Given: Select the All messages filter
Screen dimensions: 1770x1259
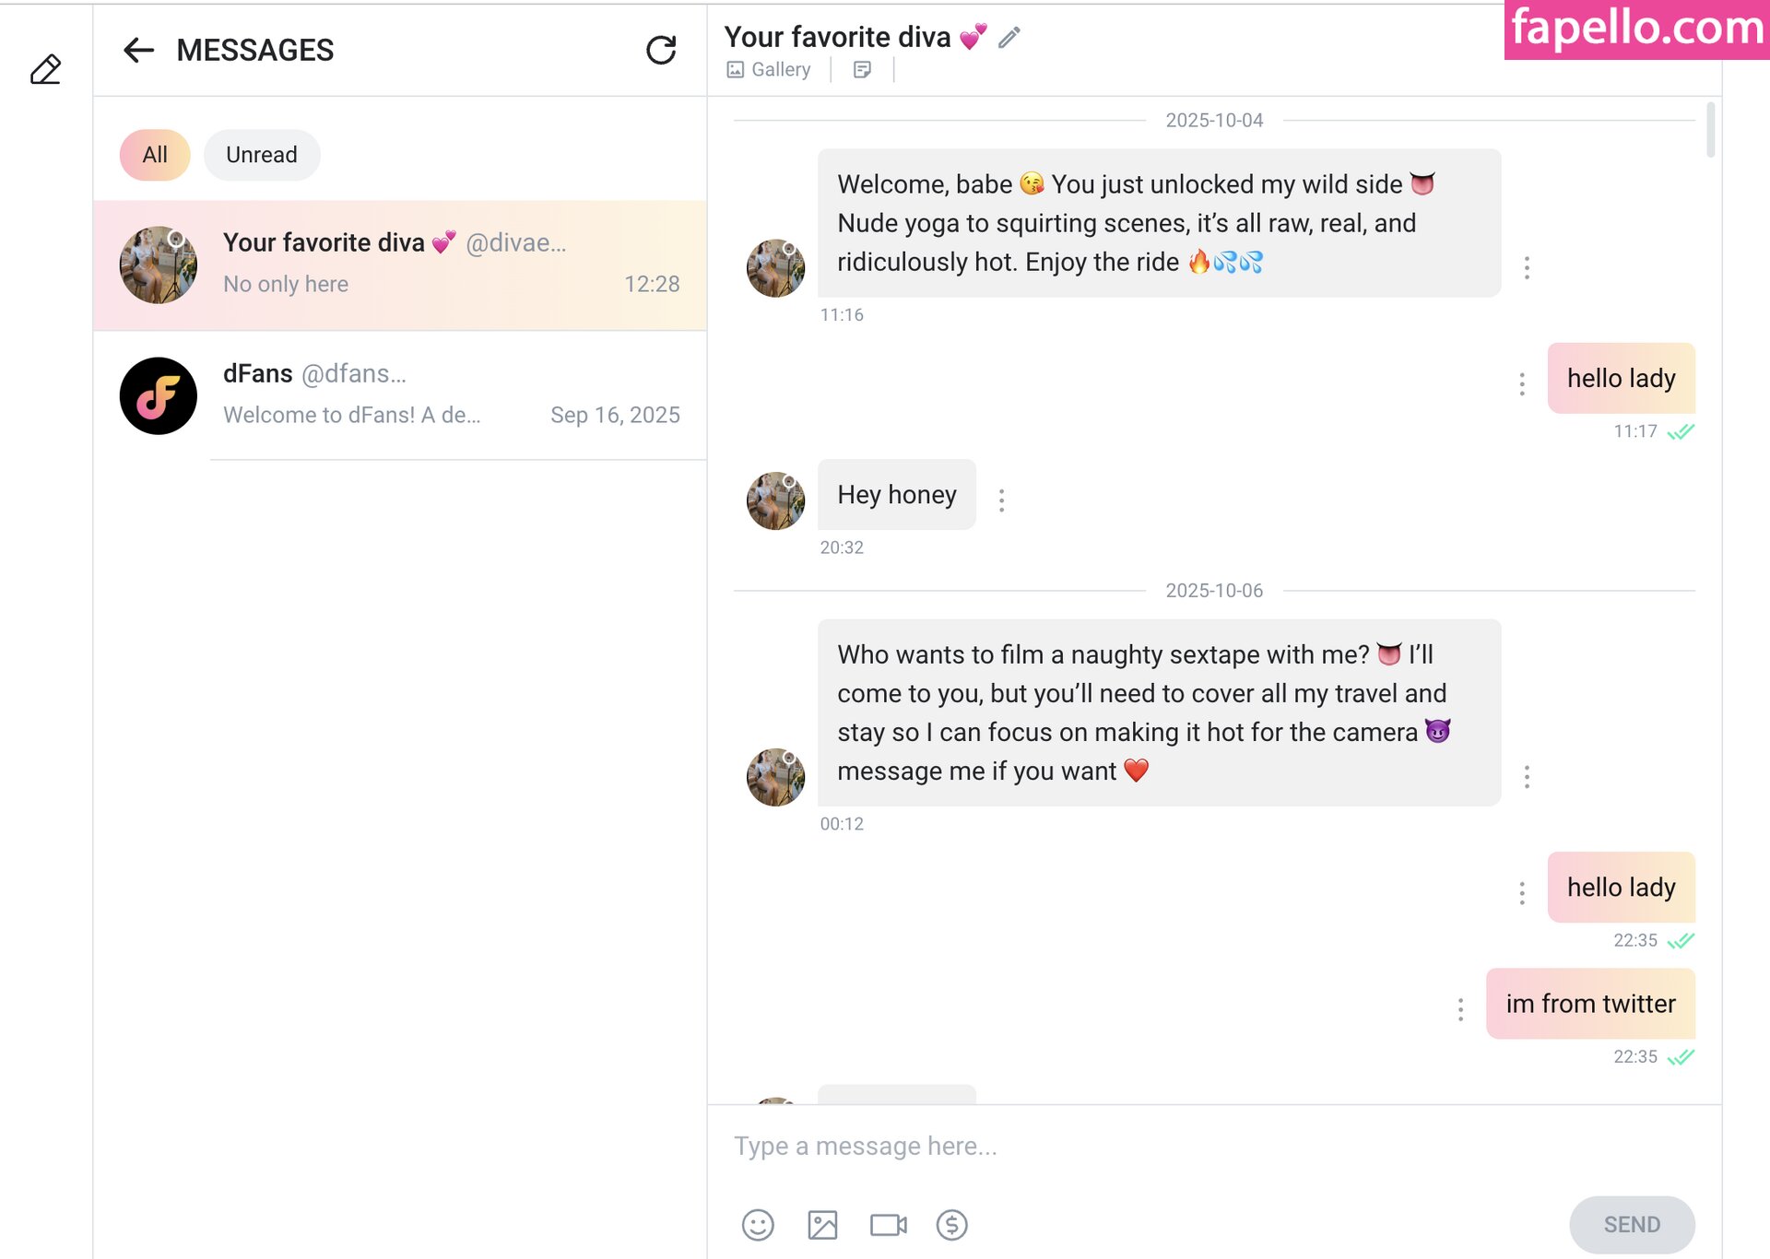Looking at the screenshot, I should coord(155,155).
